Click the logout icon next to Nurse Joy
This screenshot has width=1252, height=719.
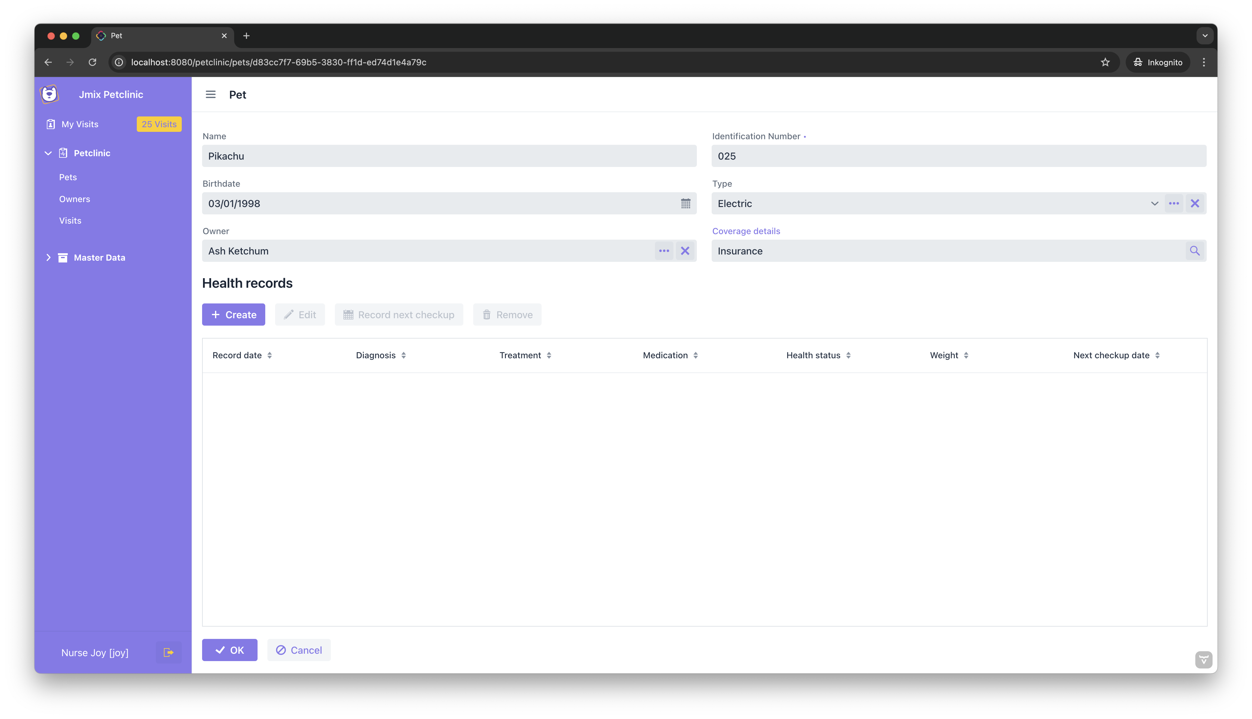168,652
